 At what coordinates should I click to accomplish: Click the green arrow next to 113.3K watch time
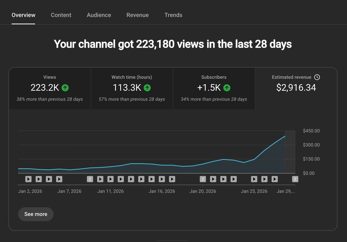147,88
